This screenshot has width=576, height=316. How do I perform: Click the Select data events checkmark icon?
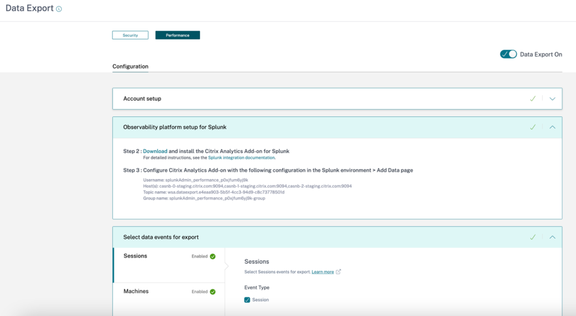[x=533, y=237]
